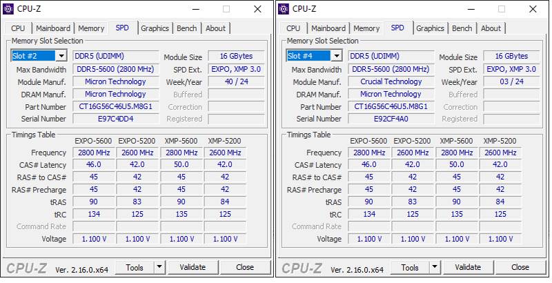Open About tab in left window

[215, 28]
